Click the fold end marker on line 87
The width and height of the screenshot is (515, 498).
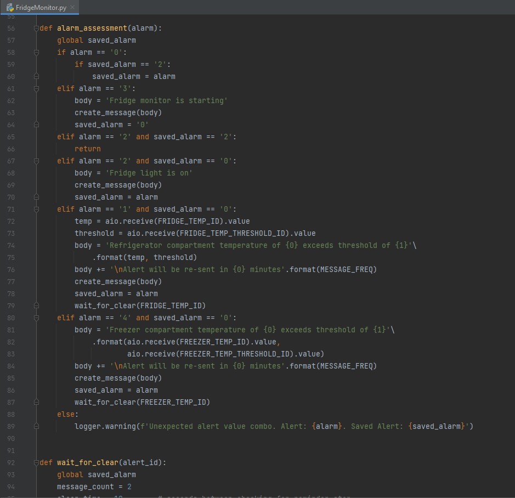[x=36, y=403]
